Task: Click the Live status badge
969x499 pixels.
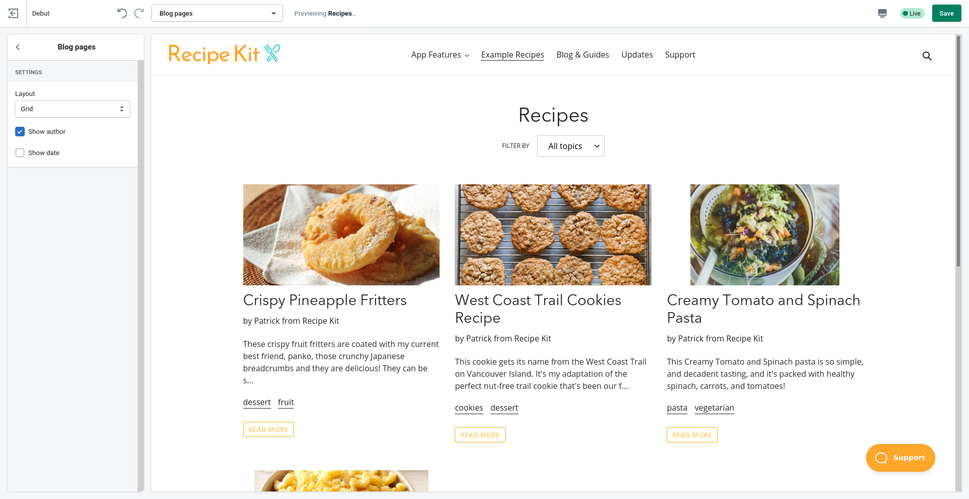Action: pos(912,14)
